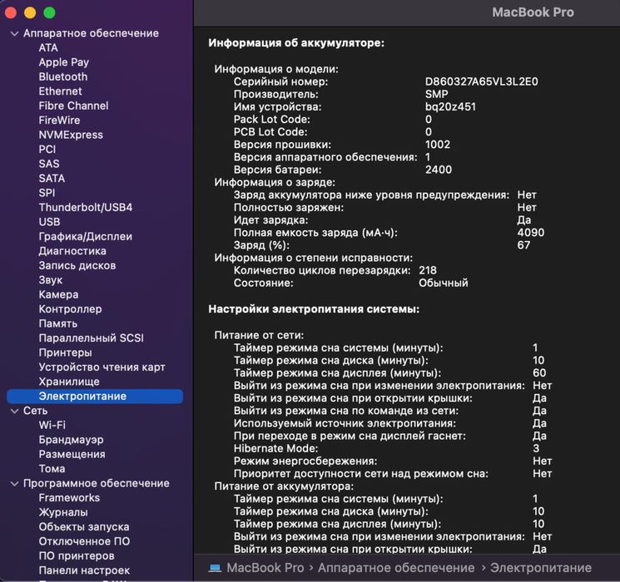This screenshot has width=620, height=582.
Task: Open Объекты запуска entry
Action: 84,527
